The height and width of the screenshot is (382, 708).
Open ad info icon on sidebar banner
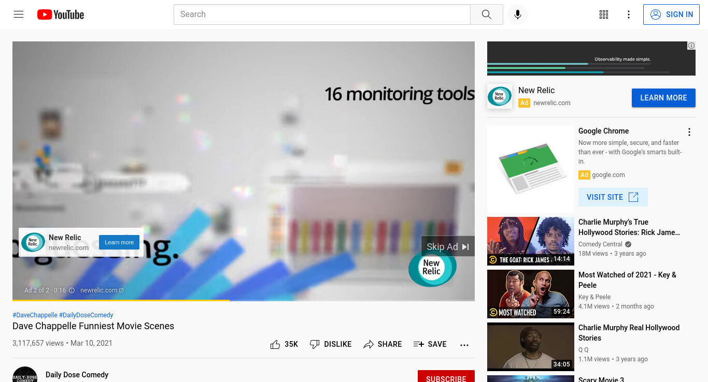tap(691, 46)
